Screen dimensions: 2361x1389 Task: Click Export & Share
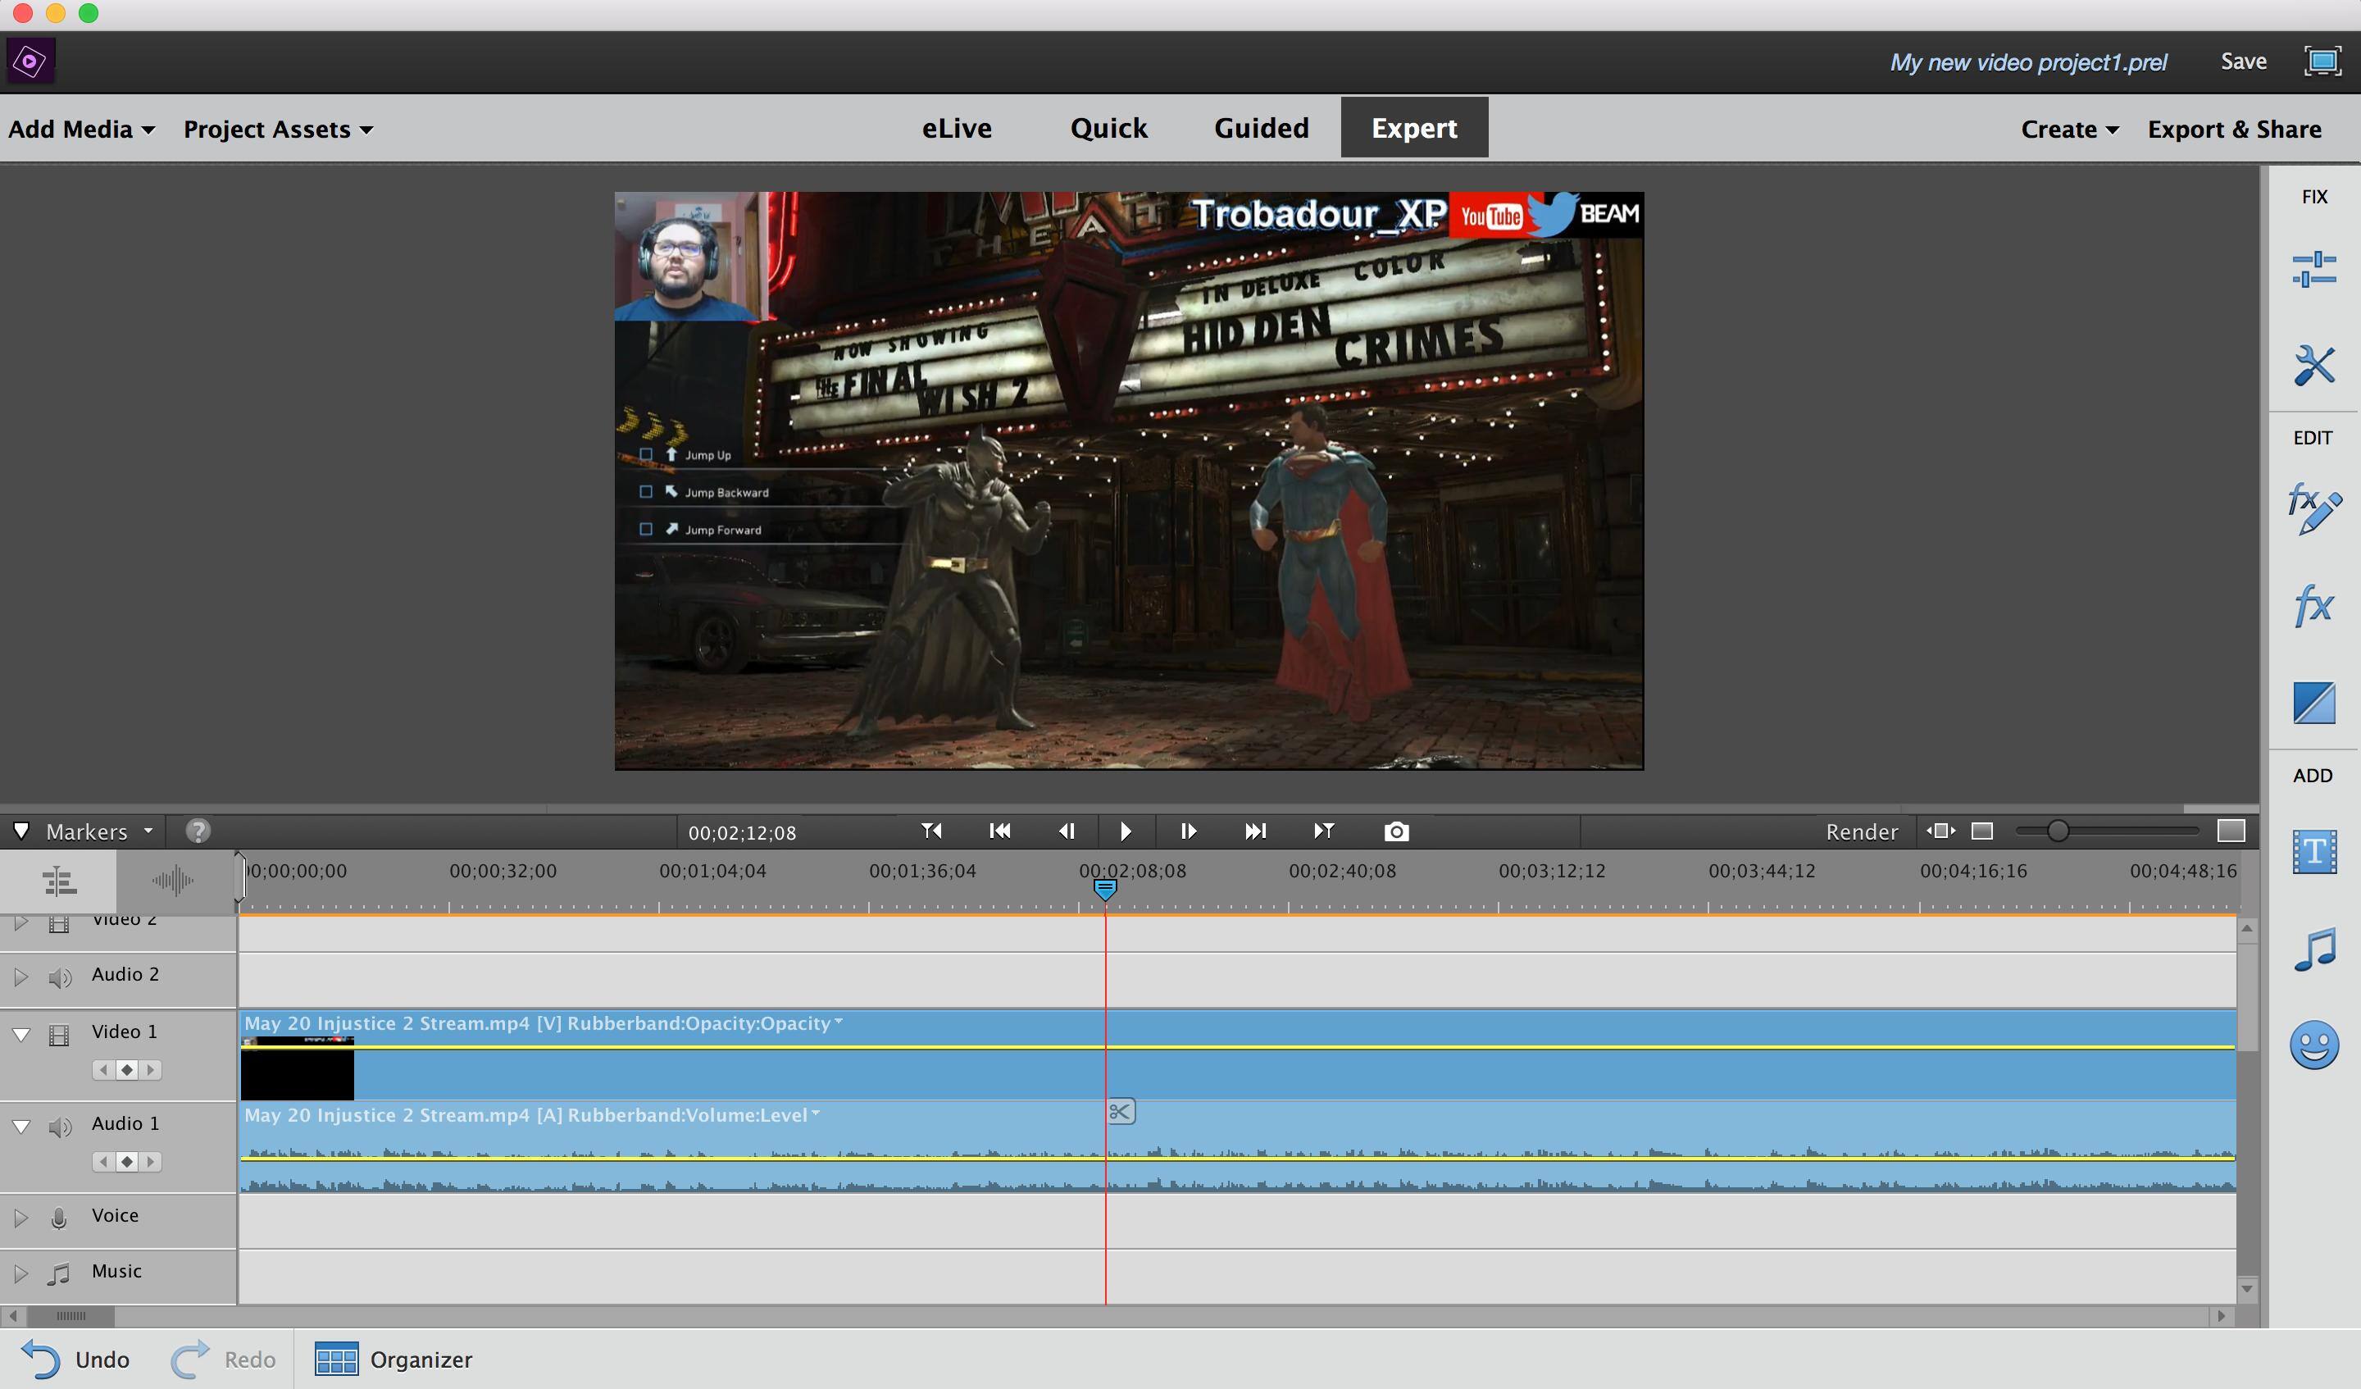[x=2234, y=130]
